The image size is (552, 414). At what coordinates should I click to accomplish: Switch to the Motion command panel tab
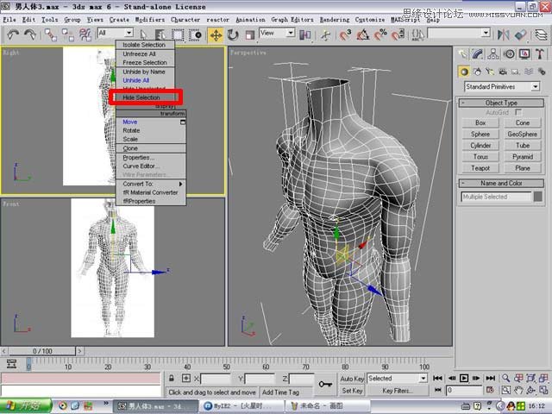click(x=509, y=53)
